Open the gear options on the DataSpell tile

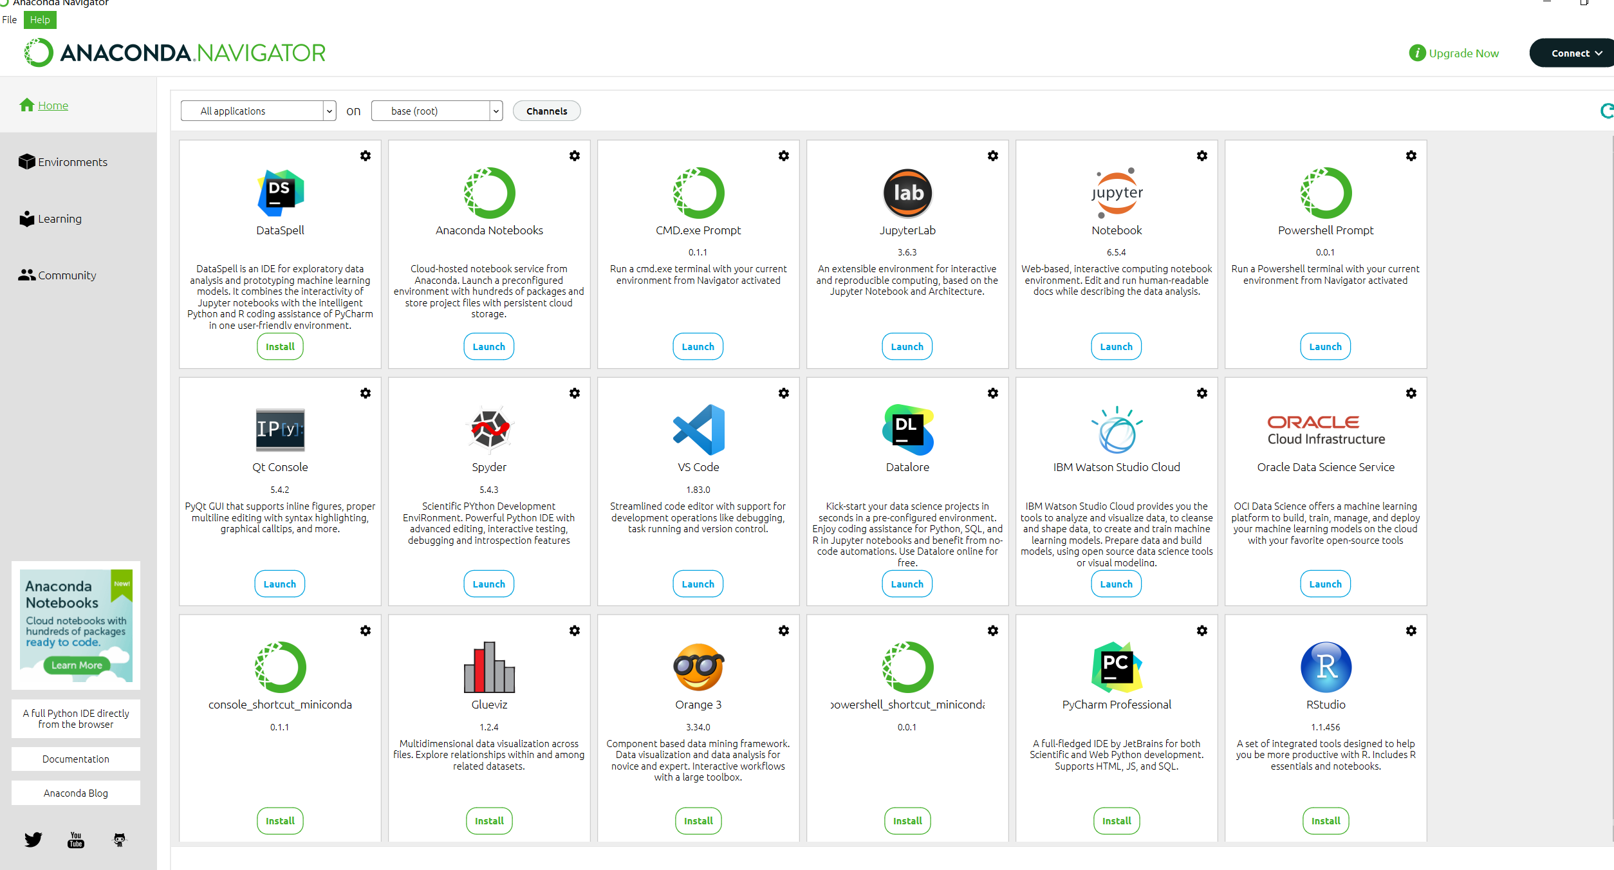[366, 156]
